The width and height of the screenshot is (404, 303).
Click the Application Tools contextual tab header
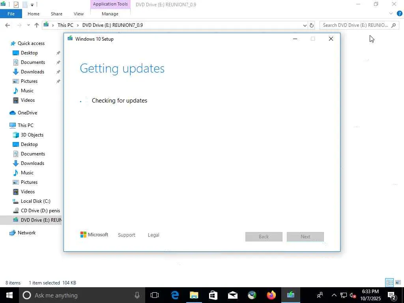tap(110, 4)
